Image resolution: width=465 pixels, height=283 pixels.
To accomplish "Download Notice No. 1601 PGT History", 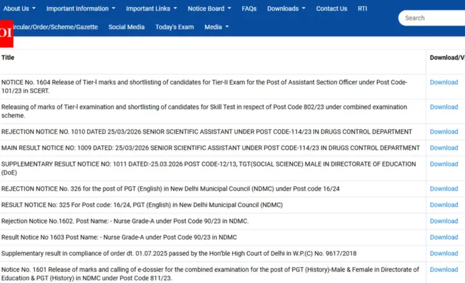I will click(x=444, y=269).
